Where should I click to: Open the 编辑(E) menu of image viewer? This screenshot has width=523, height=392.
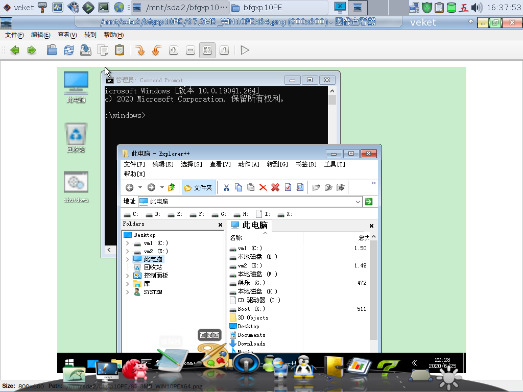pyautogui.click(x=41, y=35)
